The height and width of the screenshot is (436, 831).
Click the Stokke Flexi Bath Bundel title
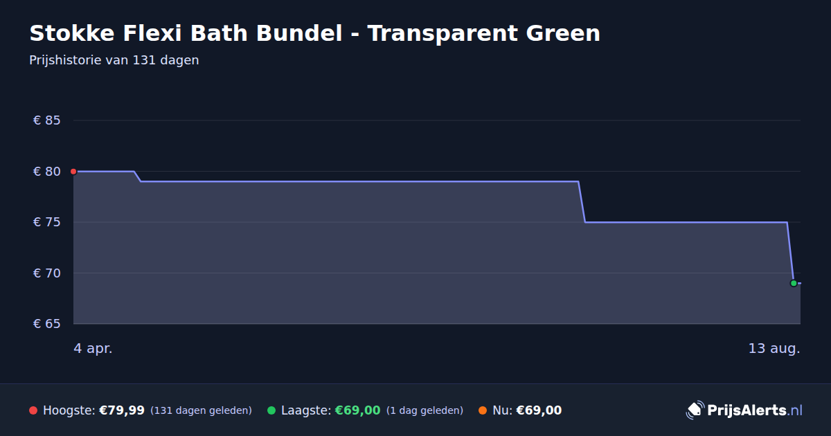315,33
